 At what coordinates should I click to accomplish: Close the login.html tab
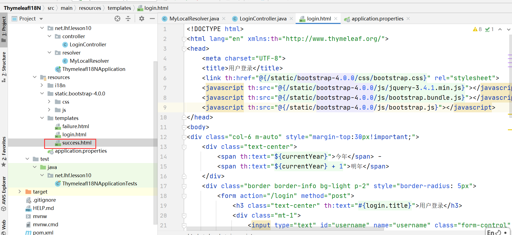(336, 19)
